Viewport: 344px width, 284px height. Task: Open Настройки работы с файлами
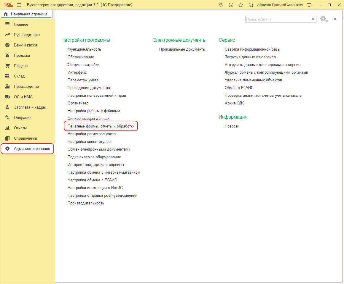coord(94,111)
